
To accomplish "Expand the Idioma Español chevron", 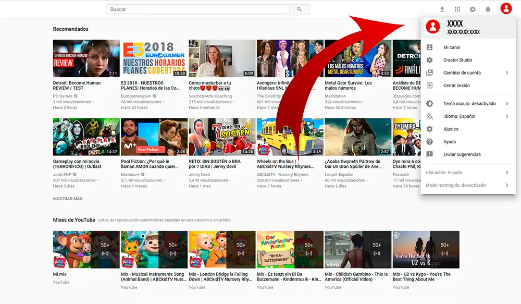I will pos(507,116).
